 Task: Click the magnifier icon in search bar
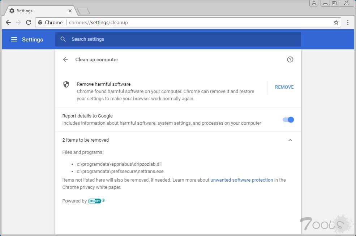tap(63, 39)
